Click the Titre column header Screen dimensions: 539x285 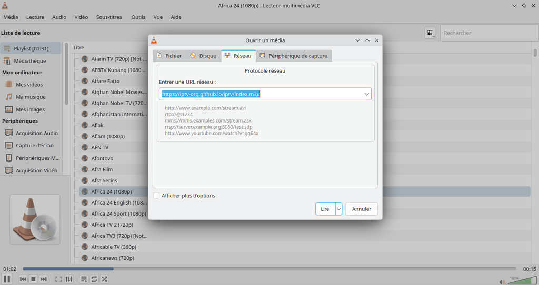pos(79,47)
